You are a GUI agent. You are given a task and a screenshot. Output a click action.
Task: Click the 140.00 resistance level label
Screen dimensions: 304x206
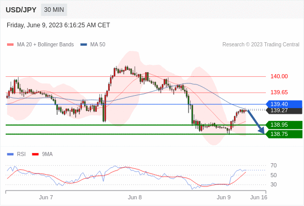pyautogui.click(x=279, y=76)
